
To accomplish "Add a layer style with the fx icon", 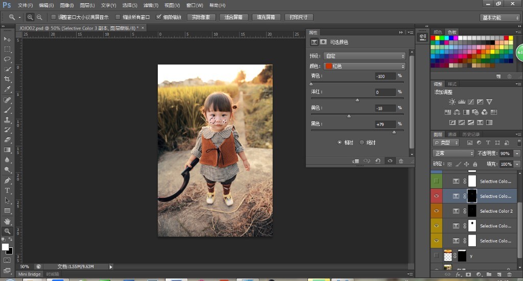I will coord(458,275).
